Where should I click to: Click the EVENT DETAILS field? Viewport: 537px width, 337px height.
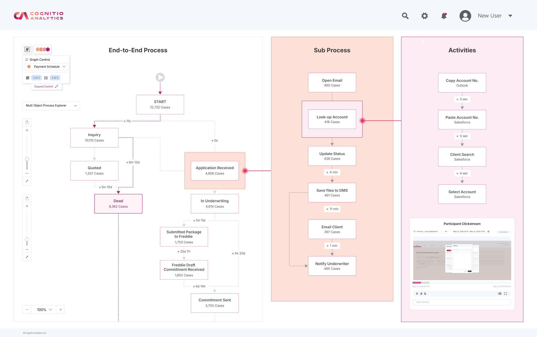point(462,302)
